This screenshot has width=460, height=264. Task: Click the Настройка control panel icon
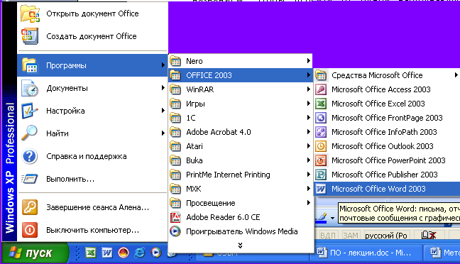[x=30, y=111]
